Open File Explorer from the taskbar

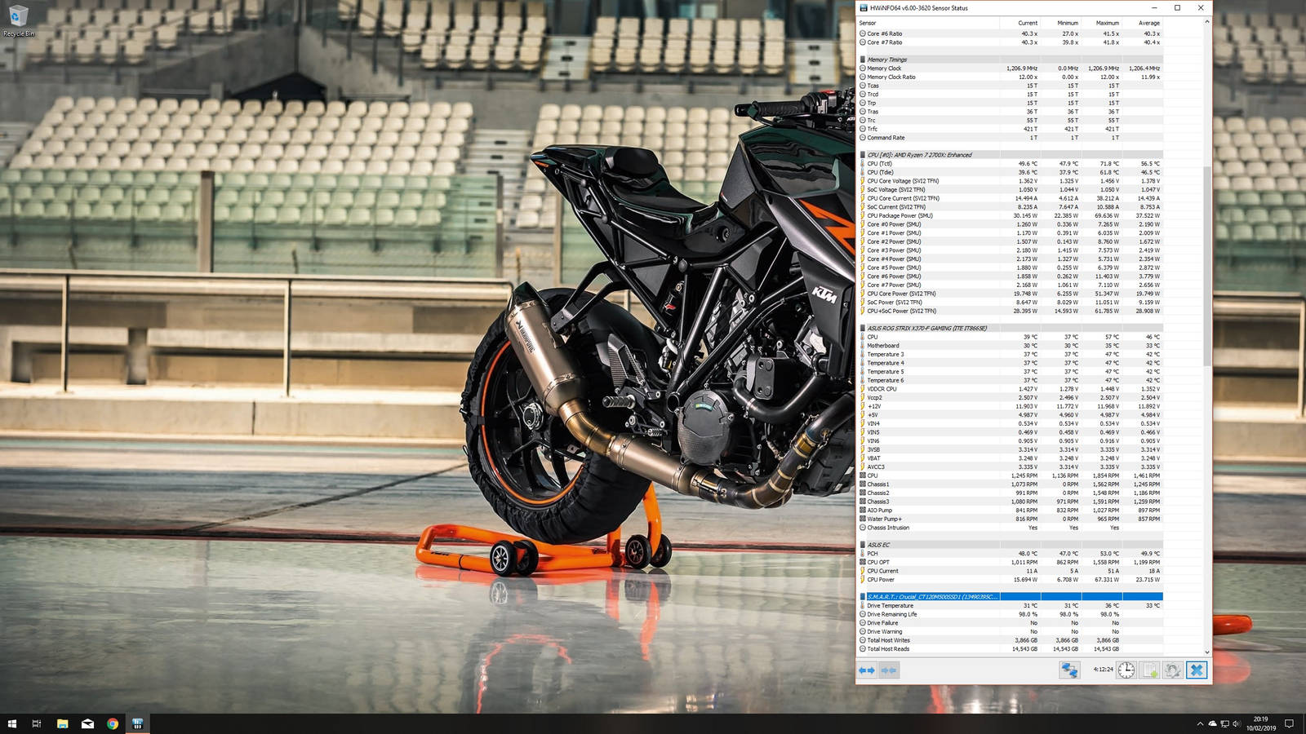point(62,723)
